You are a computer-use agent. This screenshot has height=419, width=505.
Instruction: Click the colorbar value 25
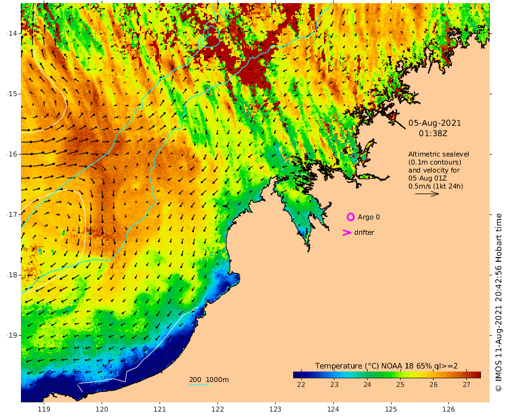point(400,384)
